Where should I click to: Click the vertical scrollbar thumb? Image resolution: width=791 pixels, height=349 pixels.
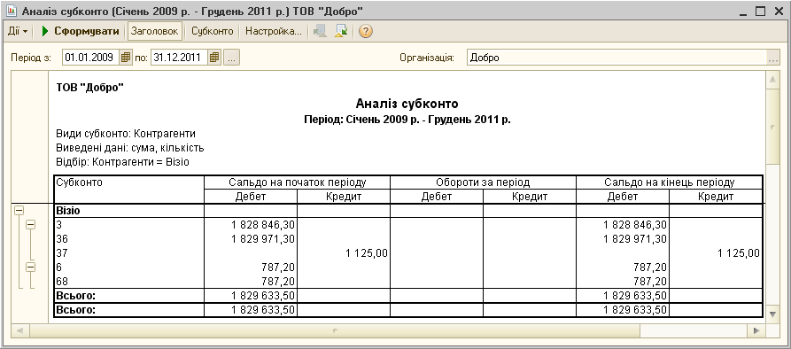click(772, 126)
